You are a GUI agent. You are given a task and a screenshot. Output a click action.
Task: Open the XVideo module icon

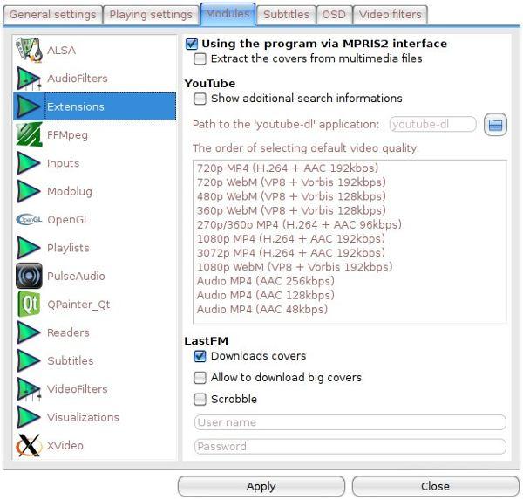(x=29, y=445)
